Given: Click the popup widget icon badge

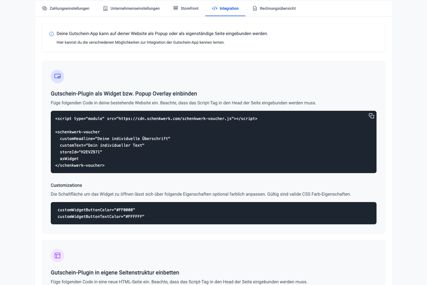Looking at the screenshot, I should point(57,77).
